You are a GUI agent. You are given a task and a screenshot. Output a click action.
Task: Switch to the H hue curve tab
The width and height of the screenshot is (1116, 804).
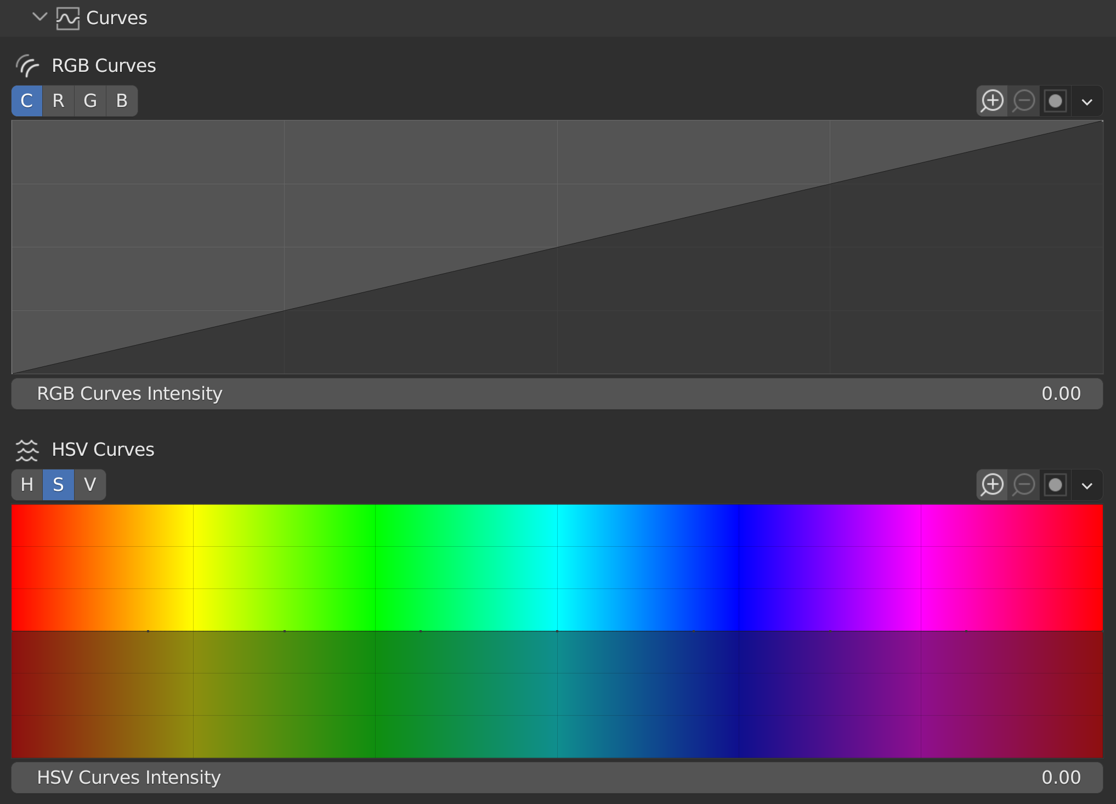pos(27,485)
